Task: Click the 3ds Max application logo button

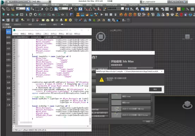Action: (3, 3)
